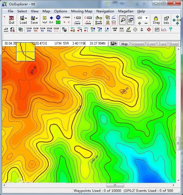The height and width of the screenshot is (195, 183).
Task: Toggle the map view window button
Action: point(130,20)
